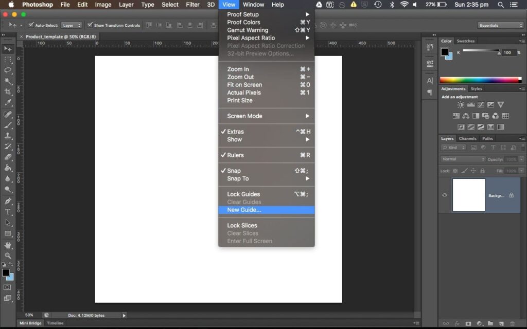
Task: Open the Opacity dropdown arrow
Action: pos(520,159)
